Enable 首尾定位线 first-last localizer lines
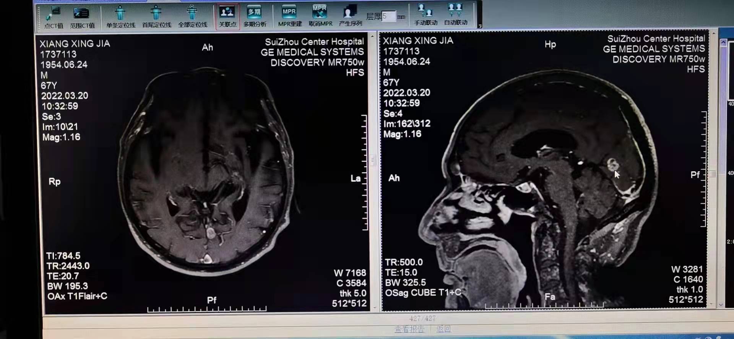This screenshot has height=339, width=734. pos(156,17)
